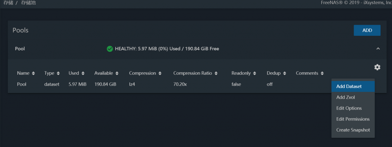
Task: Sort by Available column arrows
Action: point(117,73)
